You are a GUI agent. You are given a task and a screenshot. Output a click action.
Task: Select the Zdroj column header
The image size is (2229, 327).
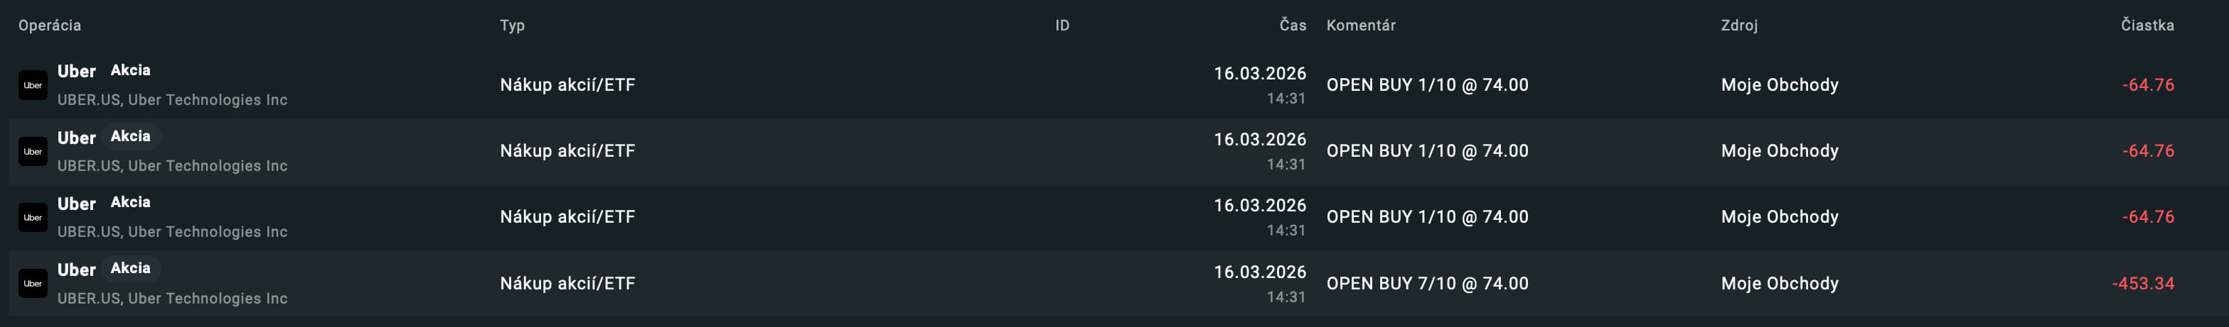(1738, 25)
